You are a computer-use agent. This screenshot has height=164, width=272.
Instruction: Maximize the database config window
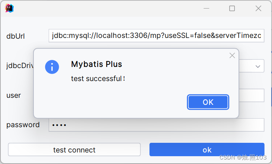[x=232, y=8]
